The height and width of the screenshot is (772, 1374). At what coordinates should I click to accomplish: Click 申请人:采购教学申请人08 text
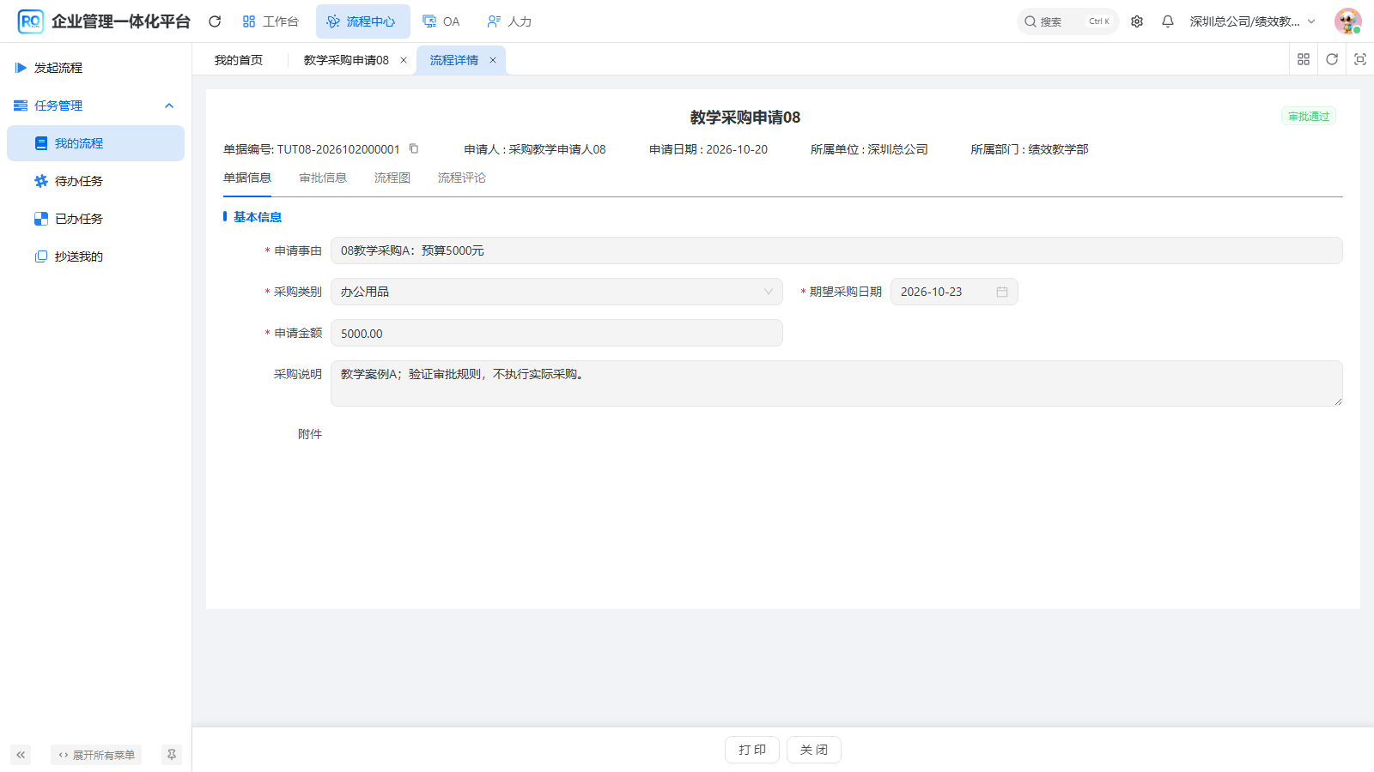coord(535,149)
